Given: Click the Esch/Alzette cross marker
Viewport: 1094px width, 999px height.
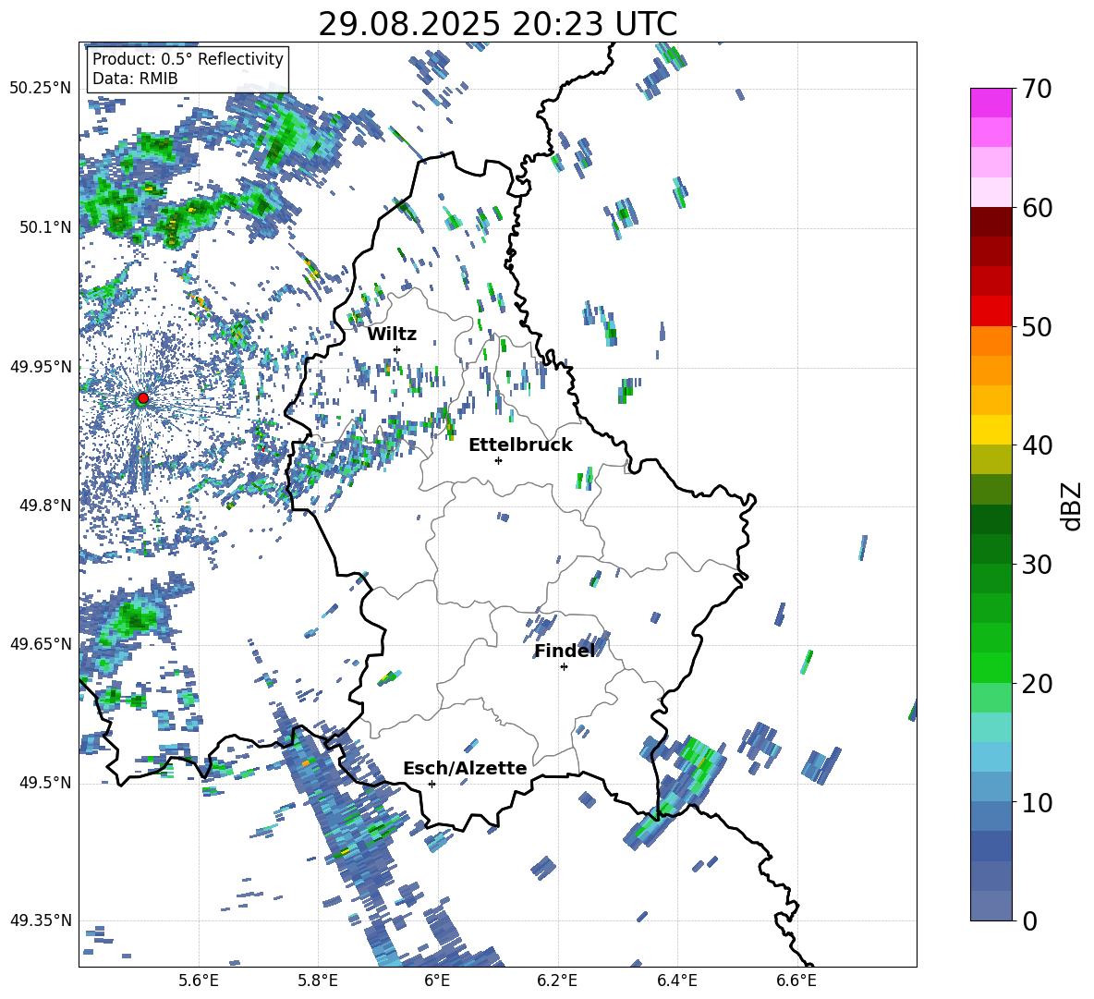Looking at the screenshot, I should [x=432, y=784].
